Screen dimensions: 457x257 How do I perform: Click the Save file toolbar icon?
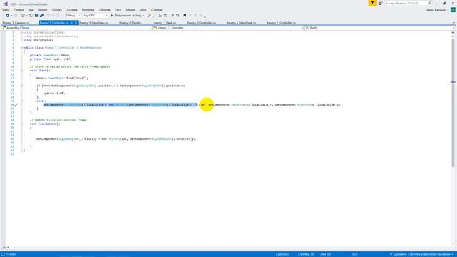36,16
